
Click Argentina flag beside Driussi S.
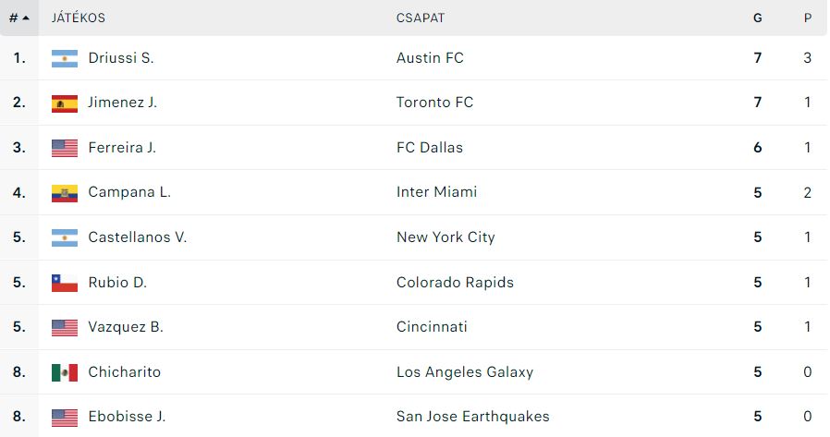65,58
